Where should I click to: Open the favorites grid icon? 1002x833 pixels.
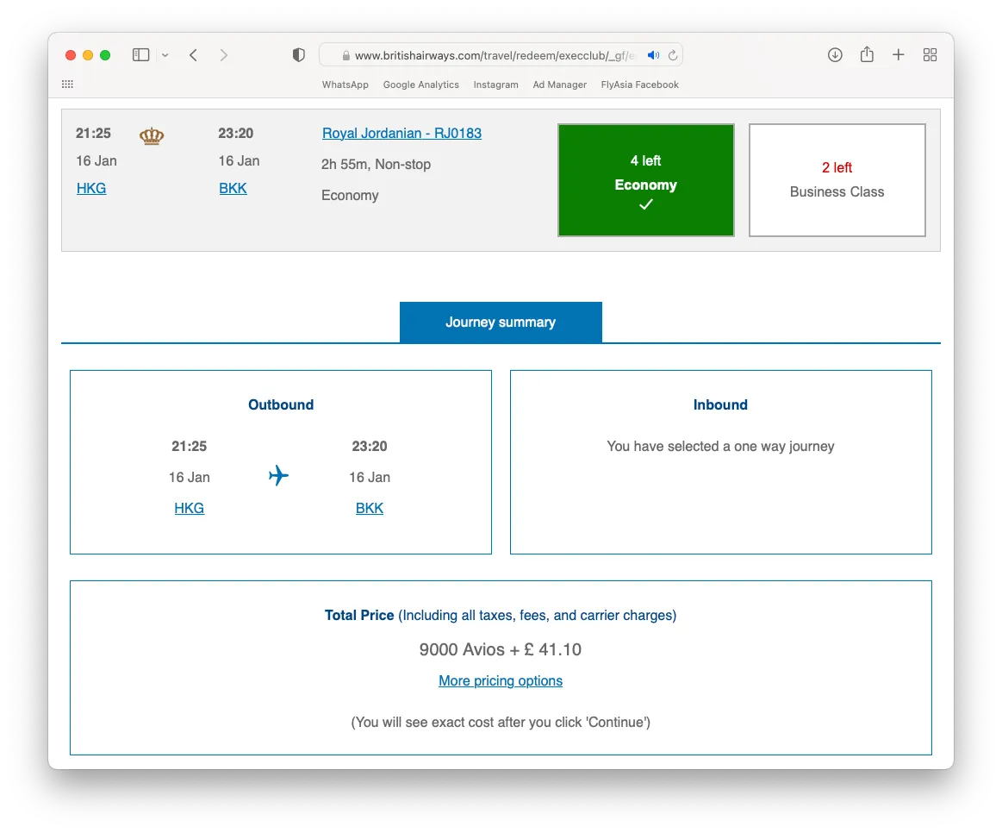67,84
